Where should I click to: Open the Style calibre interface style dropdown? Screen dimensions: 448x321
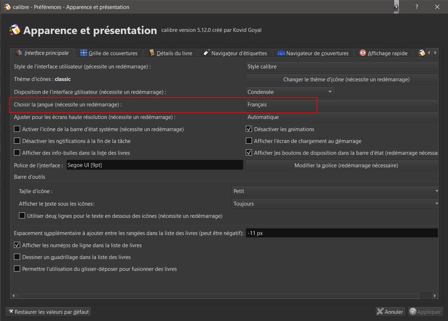(x=342, y=67)
